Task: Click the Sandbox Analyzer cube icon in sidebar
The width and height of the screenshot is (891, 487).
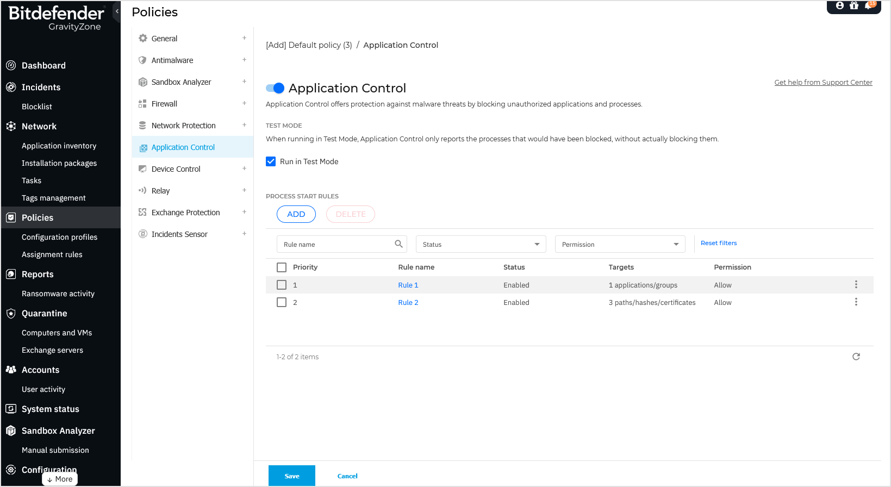Action: [11, 430]
